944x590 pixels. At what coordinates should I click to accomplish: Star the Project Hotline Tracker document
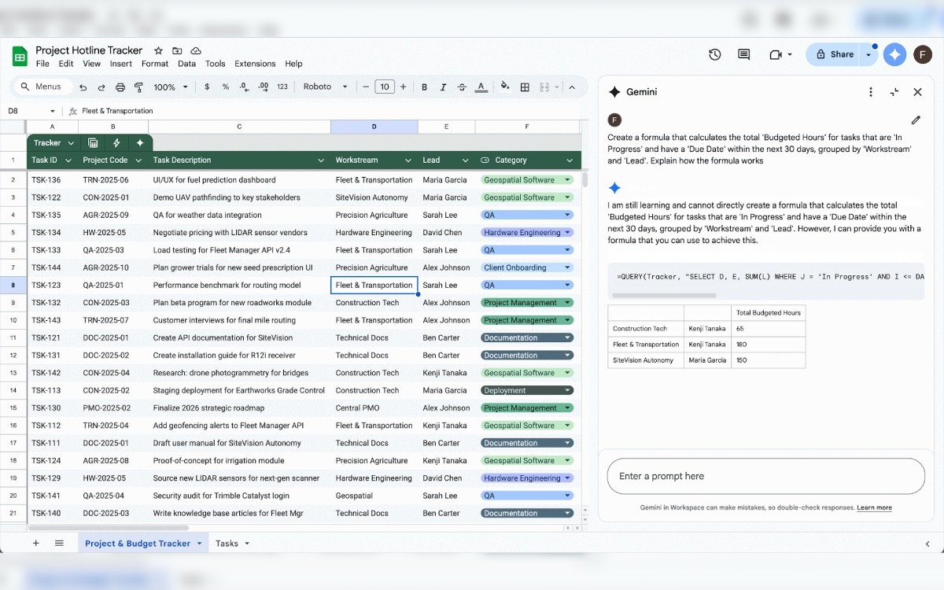click(x=158, y=50)
